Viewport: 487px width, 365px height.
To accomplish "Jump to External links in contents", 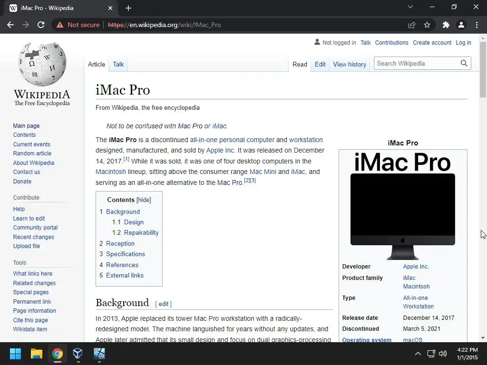I will (125, 275).
